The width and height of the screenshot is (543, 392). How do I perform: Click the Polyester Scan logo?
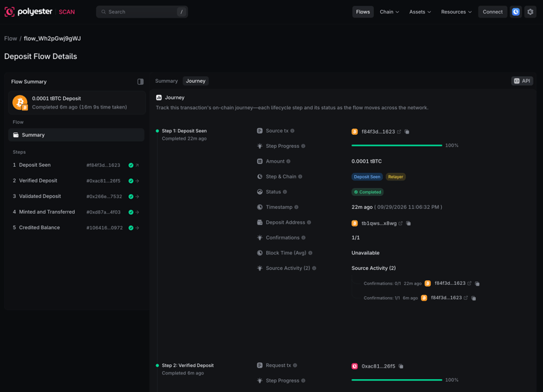39,12
